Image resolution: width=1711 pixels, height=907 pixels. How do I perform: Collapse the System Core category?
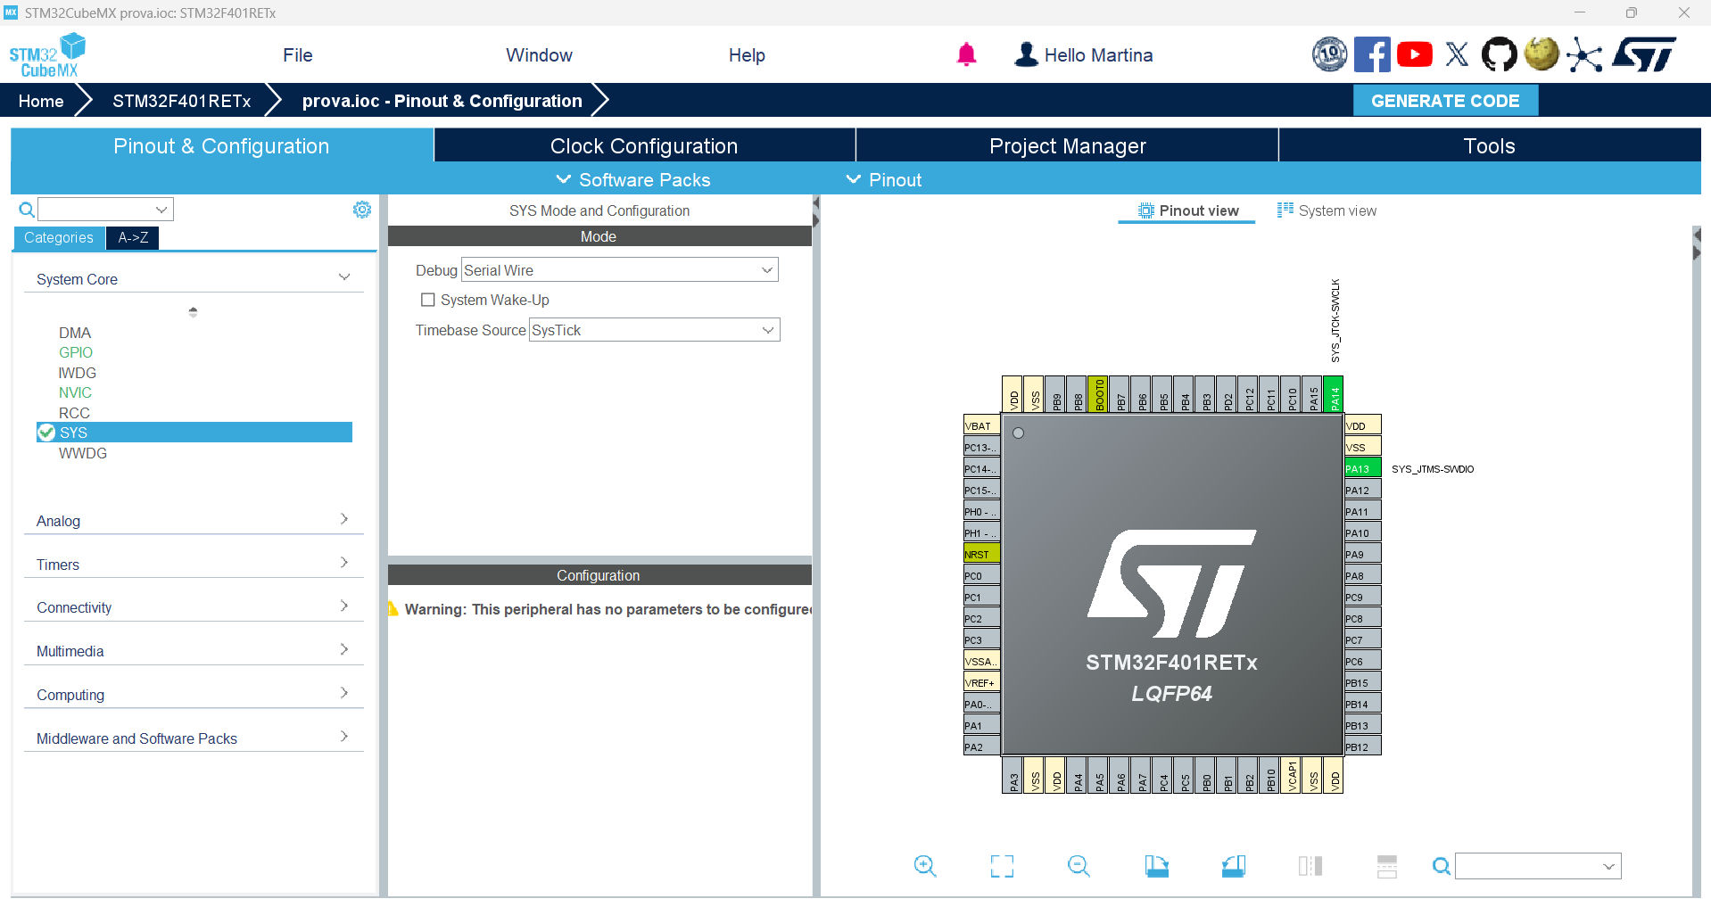[x=344, y=276]
